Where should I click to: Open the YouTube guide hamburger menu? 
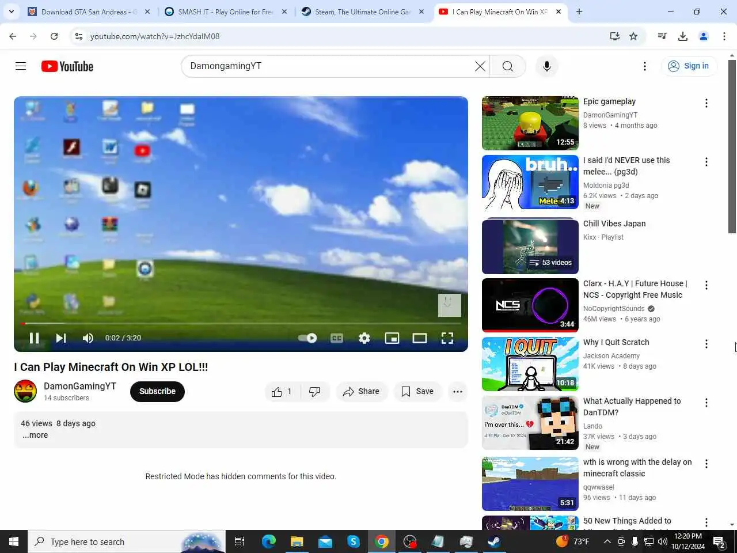click(21, 66)
